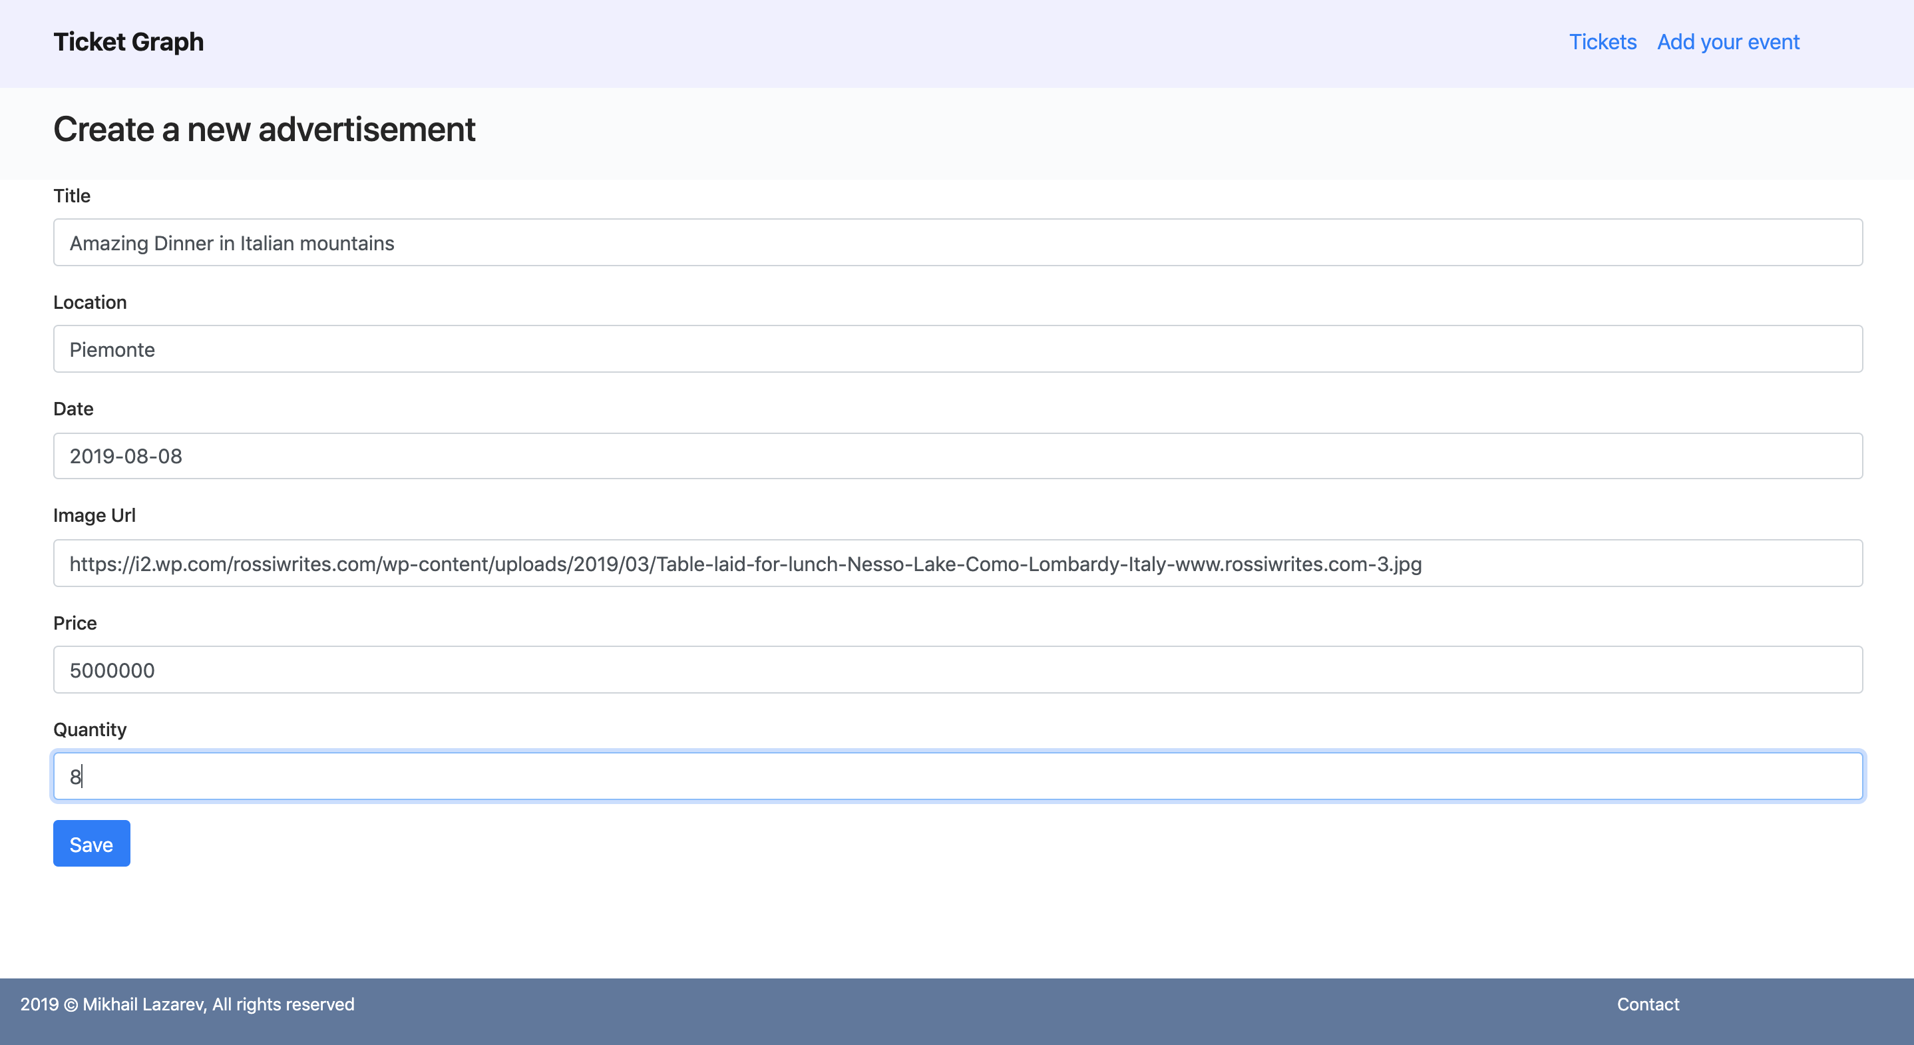
Task: Click the Quantity input field
Action: pos(957,777)
